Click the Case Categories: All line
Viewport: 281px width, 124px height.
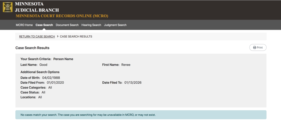pos(36,88)
